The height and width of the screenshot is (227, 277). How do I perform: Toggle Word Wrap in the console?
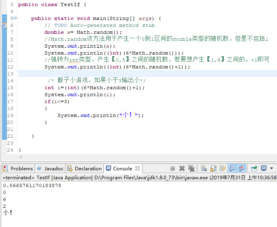[222, 168]
